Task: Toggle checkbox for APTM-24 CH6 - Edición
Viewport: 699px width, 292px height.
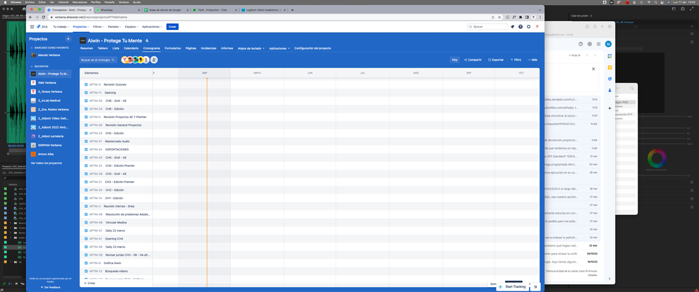Action: (x=86, y=108)
